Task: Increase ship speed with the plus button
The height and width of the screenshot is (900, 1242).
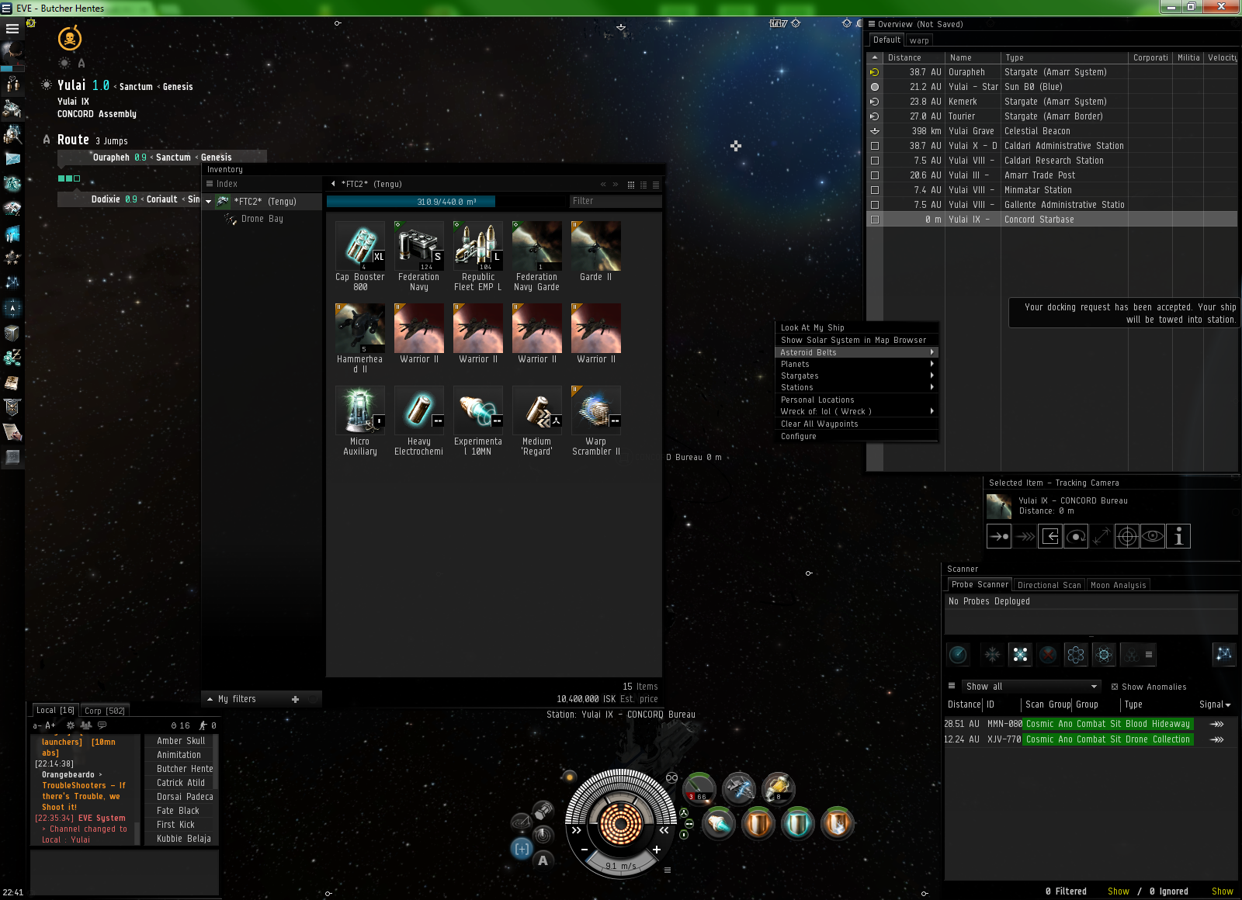Action: pos(657,850)
